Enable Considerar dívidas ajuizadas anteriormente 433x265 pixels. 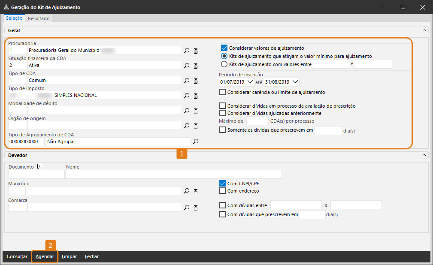222,113
